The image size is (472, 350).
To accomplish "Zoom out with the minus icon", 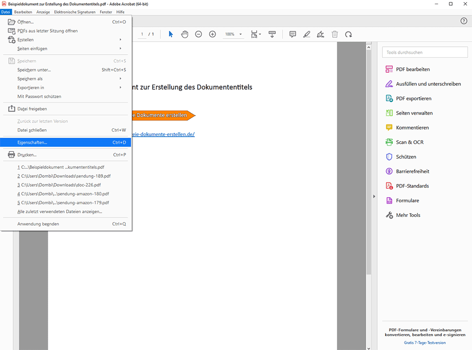I will tap(198, 34).
